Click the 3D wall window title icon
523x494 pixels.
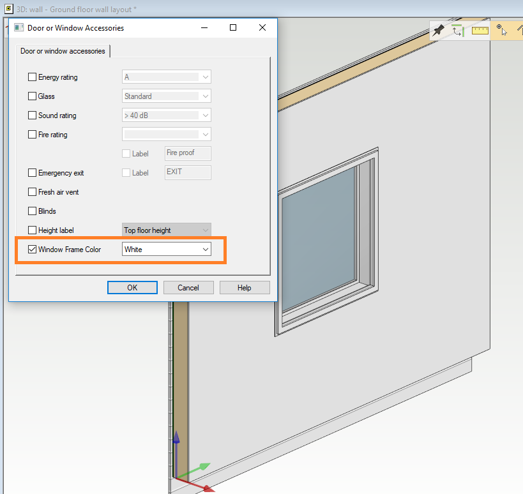tap(9, 9)
